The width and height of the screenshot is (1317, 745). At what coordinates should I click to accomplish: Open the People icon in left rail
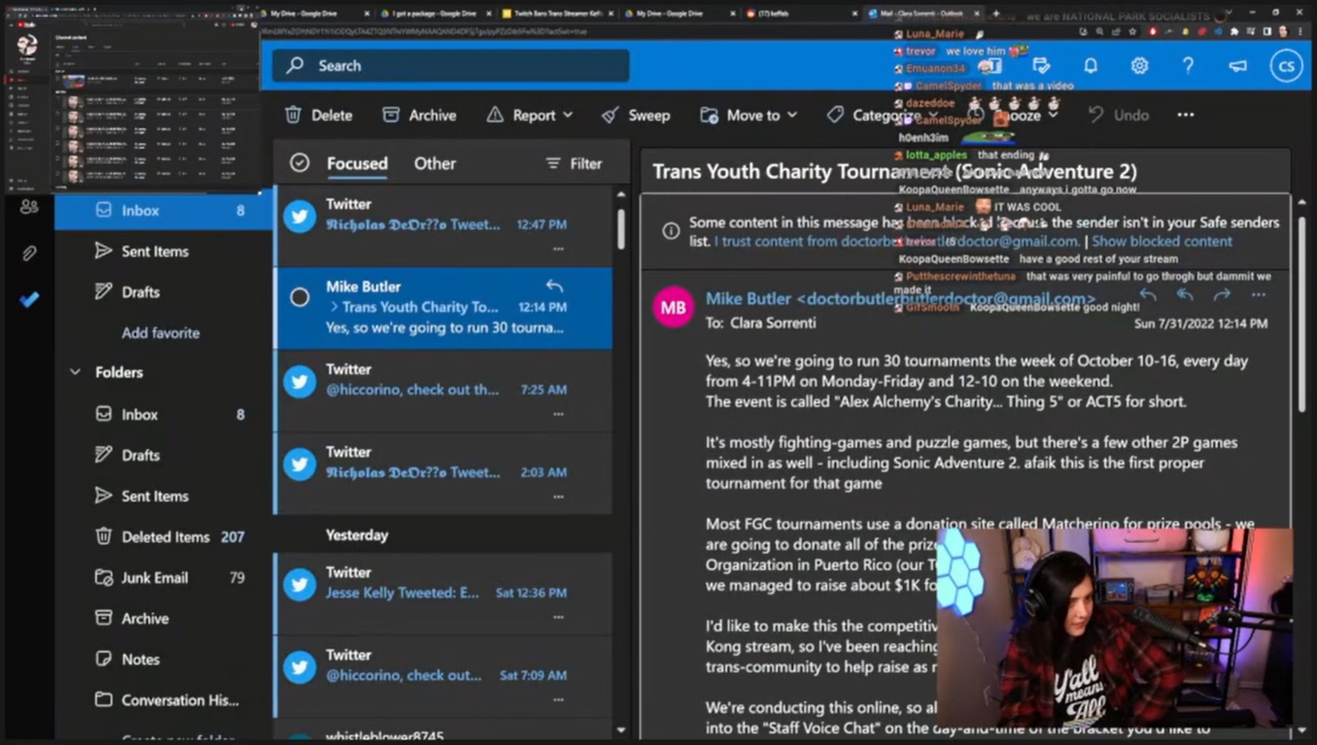click(x=29, y=207)
